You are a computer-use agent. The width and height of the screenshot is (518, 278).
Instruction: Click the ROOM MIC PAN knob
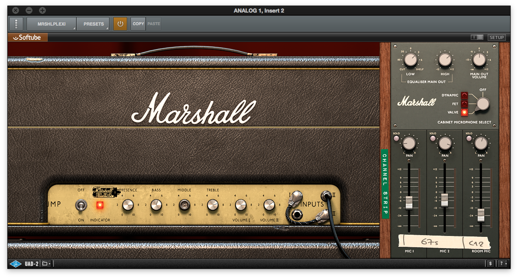pyautogui.click(x=481, y=143)
